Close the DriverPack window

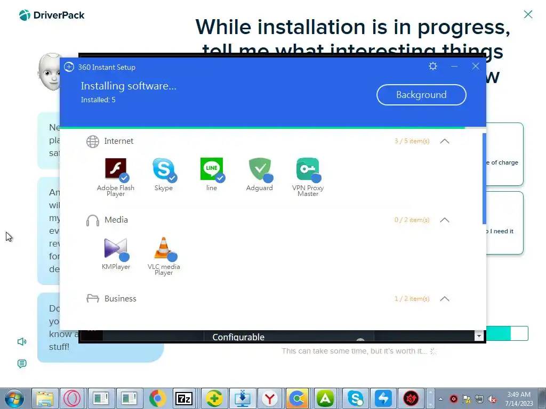(528, 14)
